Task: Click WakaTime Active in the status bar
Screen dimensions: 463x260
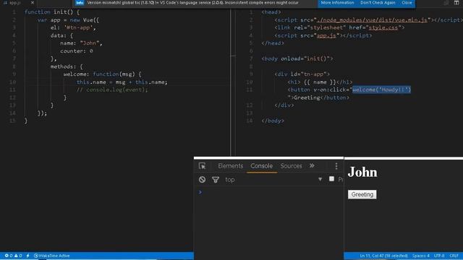Action: 51,256
